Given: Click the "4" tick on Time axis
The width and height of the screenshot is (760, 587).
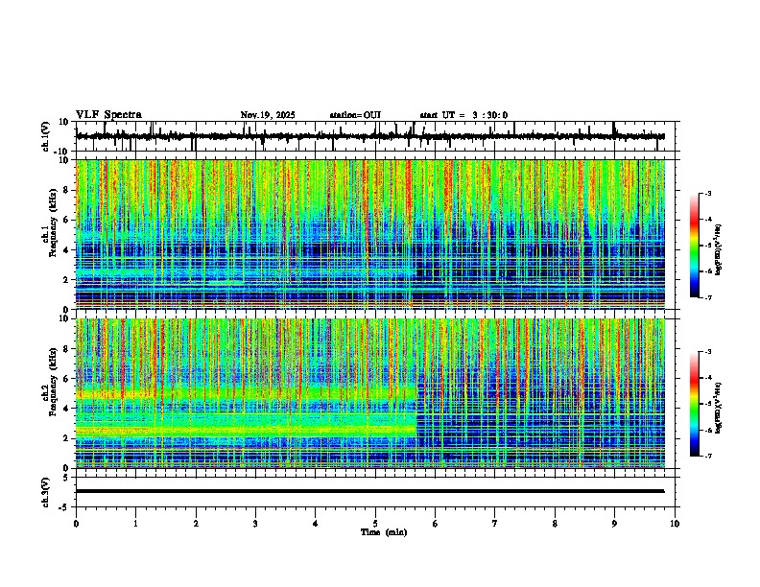Looking at the screenshot, I should point(316,524).
